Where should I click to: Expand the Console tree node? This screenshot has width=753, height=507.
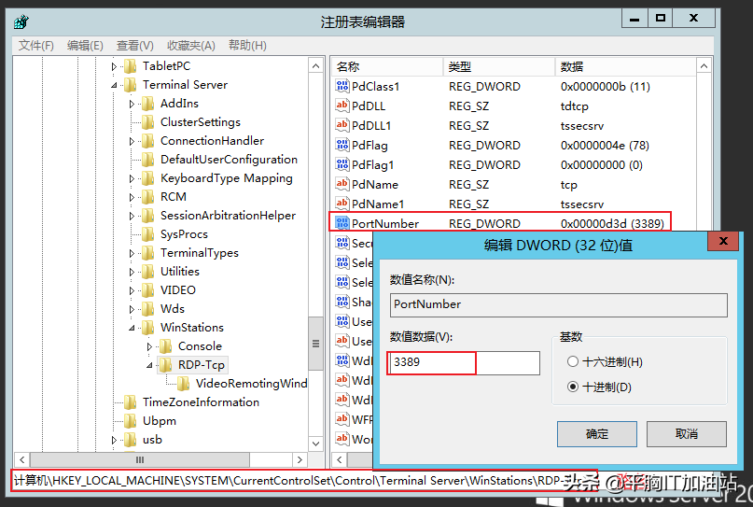click(149, 346)
